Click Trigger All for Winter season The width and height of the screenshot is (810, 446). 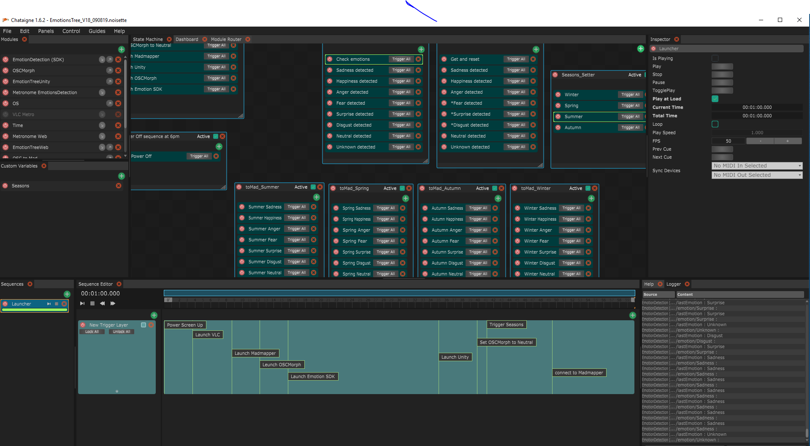pyautogui.click(x=630, y=95)
